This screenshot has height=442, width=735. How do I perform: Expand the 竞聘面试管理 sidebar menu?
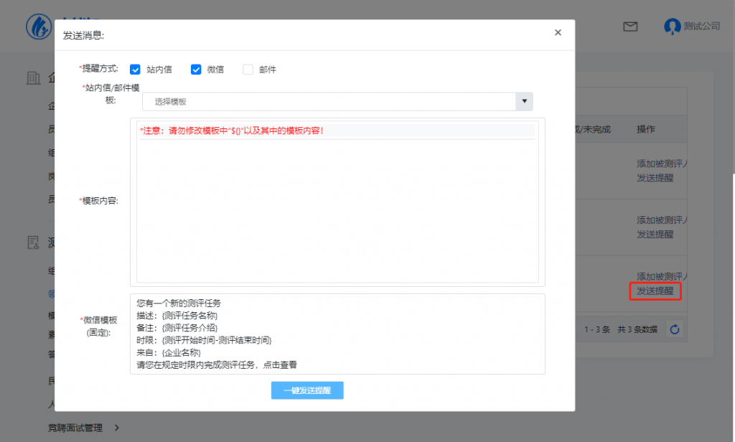pyautogui.click(x=75, y=428)
